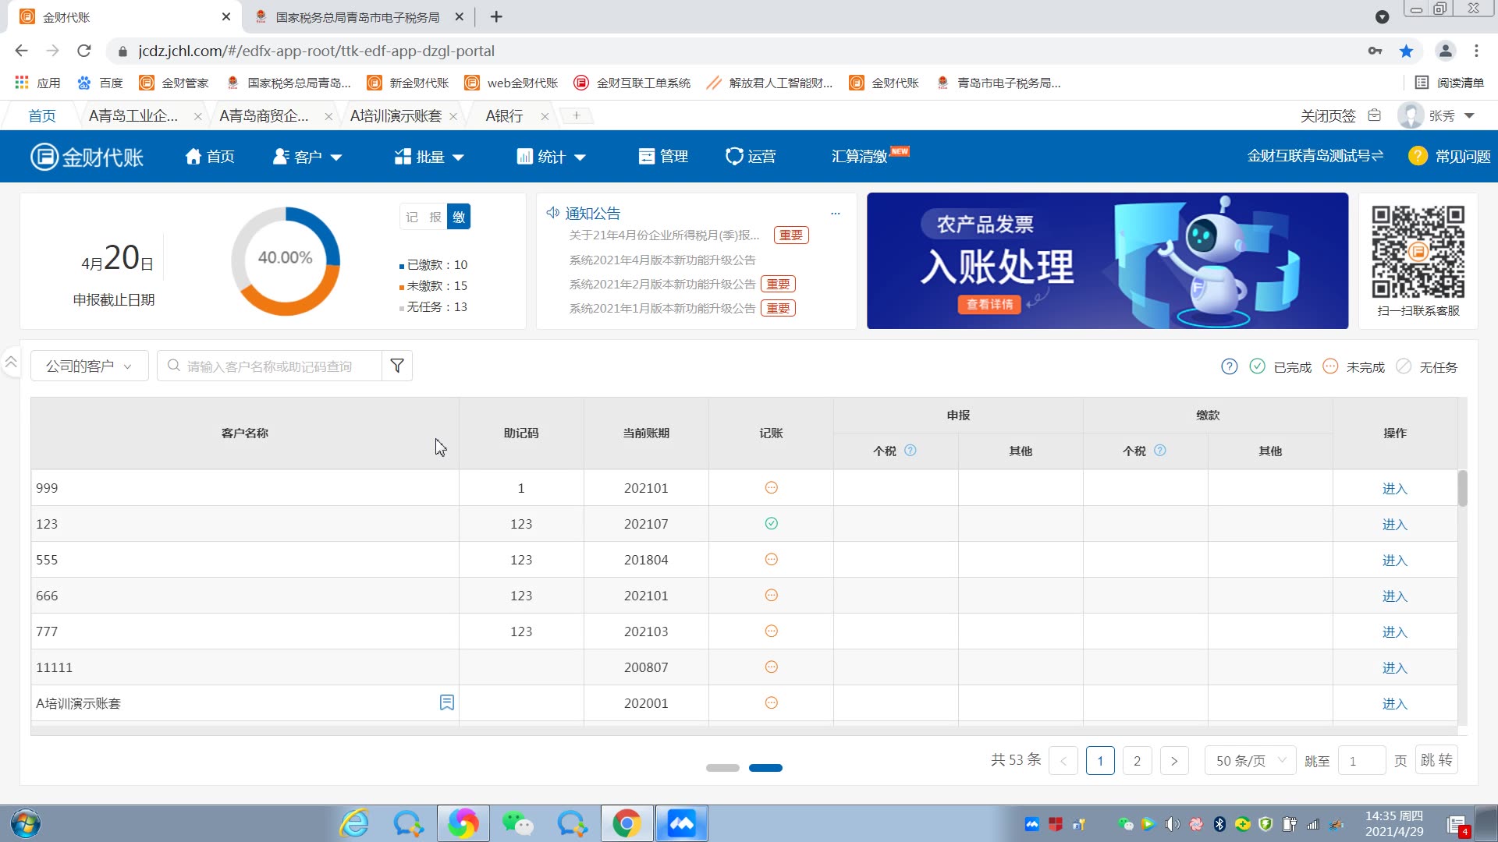1498x842 pixels.
Task: Open the 50 条/页 page size dropdown
Action: point(1250,760)
